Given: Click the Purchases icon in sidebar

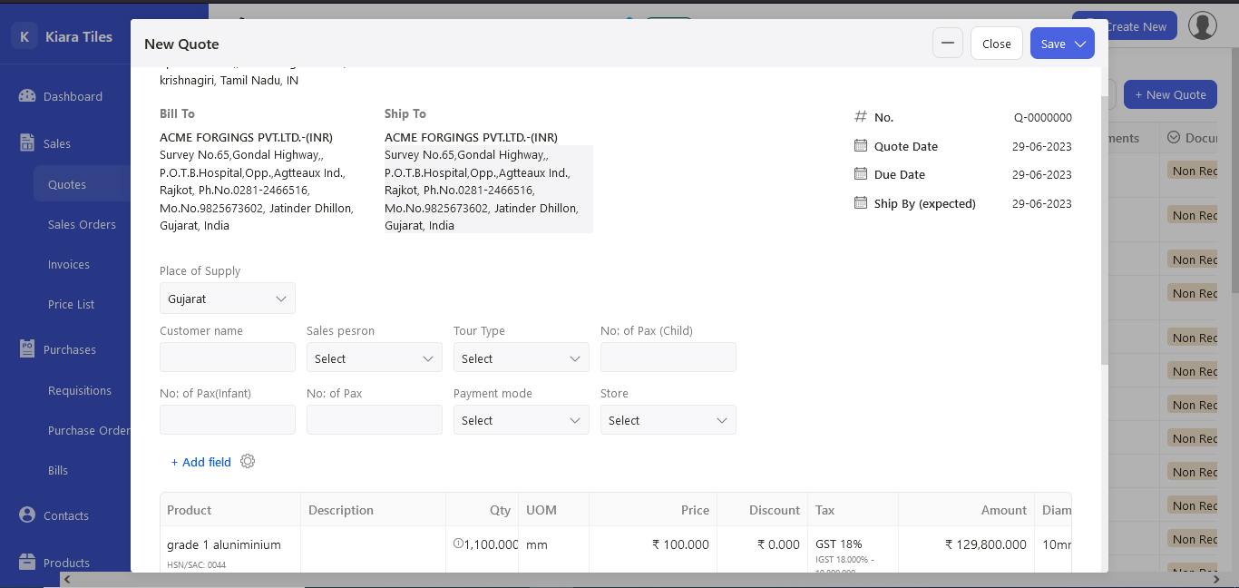Looking at the screenshot, I should point(26,348).
